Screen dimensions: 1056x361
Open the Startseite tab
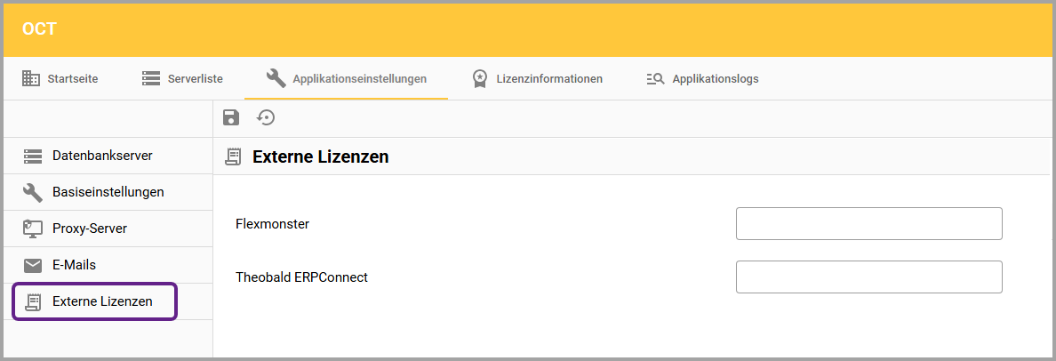click(x=72, y=78)
